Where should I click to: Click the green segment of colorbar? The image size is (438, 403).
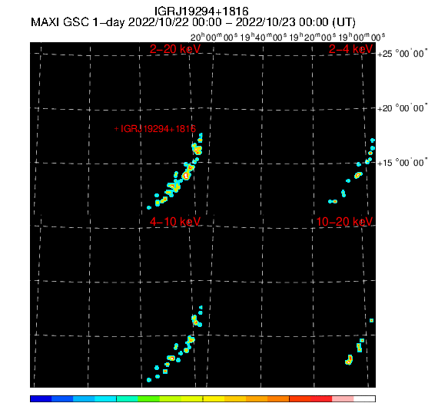pos(148,398)
